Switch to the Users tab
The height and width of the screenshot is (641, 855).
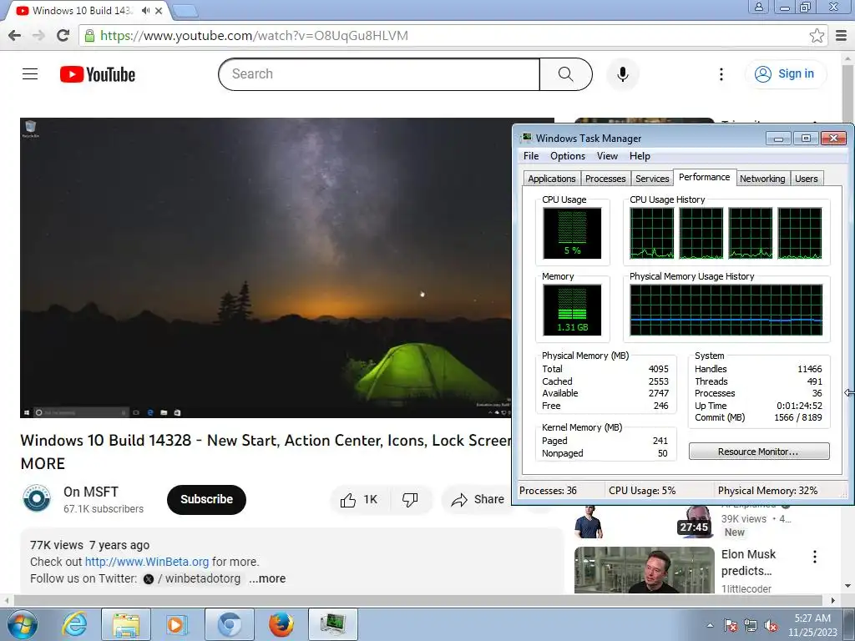[x=806, y=179]
